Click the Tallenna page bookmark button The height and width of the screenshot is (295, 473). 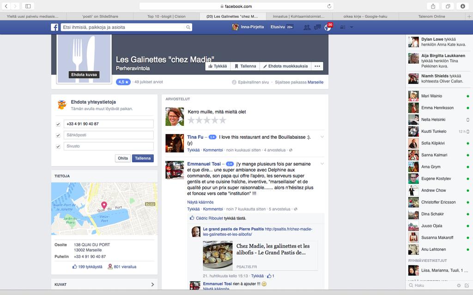tap(246, 66)
